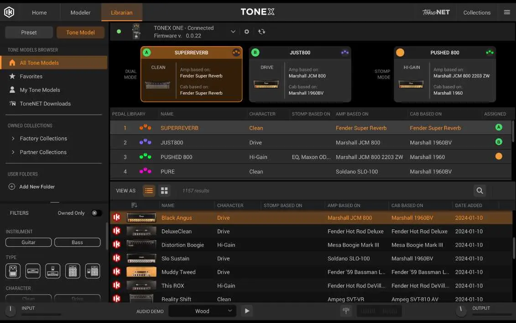The image size is (516, 323).
Task: Sort browser by Character column
Action: (230, 205)
